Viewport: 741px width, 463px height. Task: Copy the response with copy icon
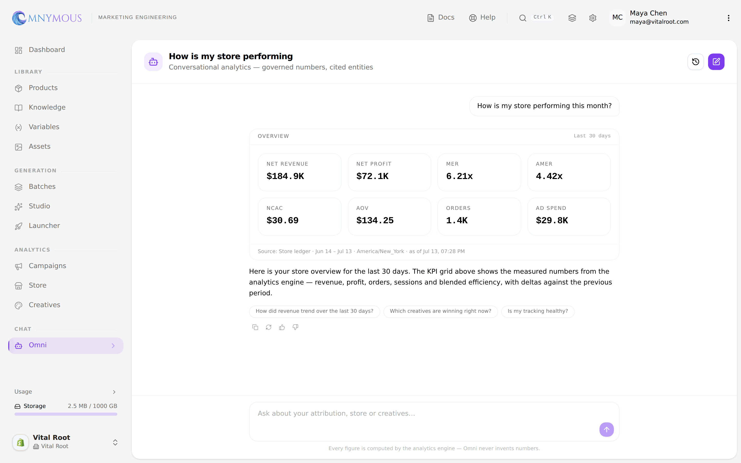tap(255, 327)
